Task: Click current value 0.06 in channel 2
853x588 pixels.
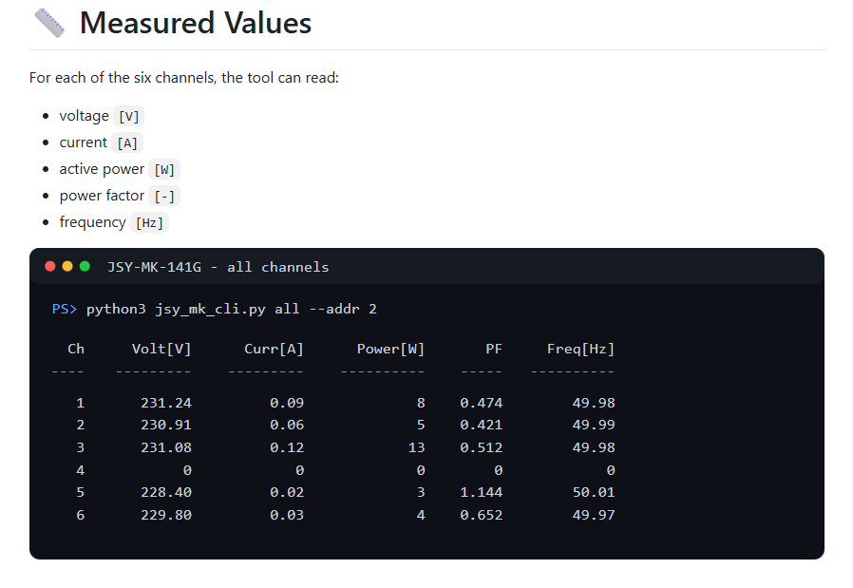Action: pos(287,425)
